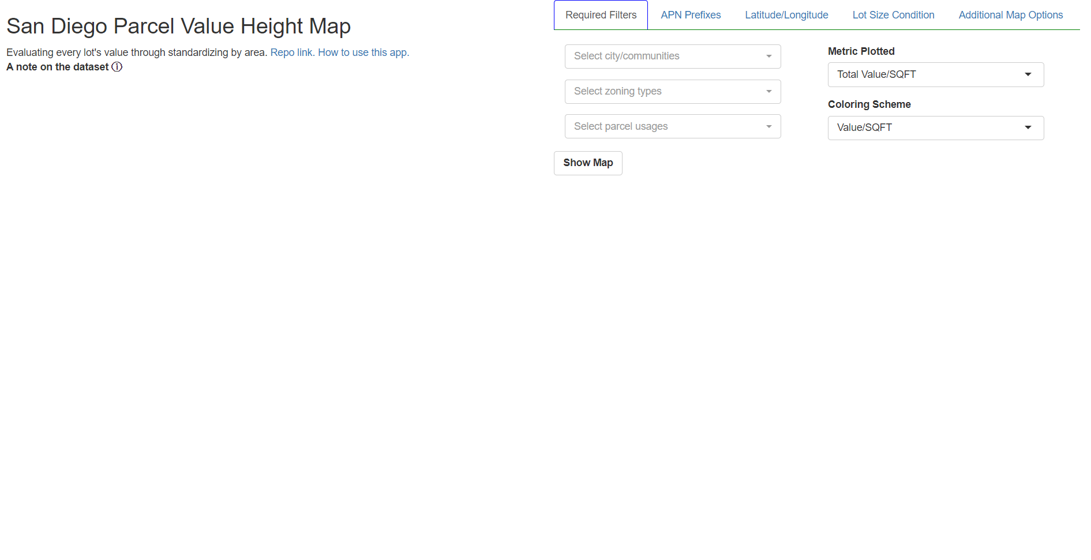
Task: Expand the Metric Plotted dropdown
Action: (x=936, y=74)
